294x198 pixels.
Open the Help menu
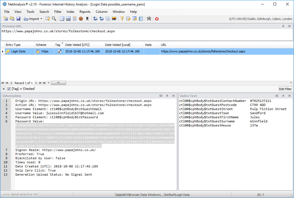point(133,11)
